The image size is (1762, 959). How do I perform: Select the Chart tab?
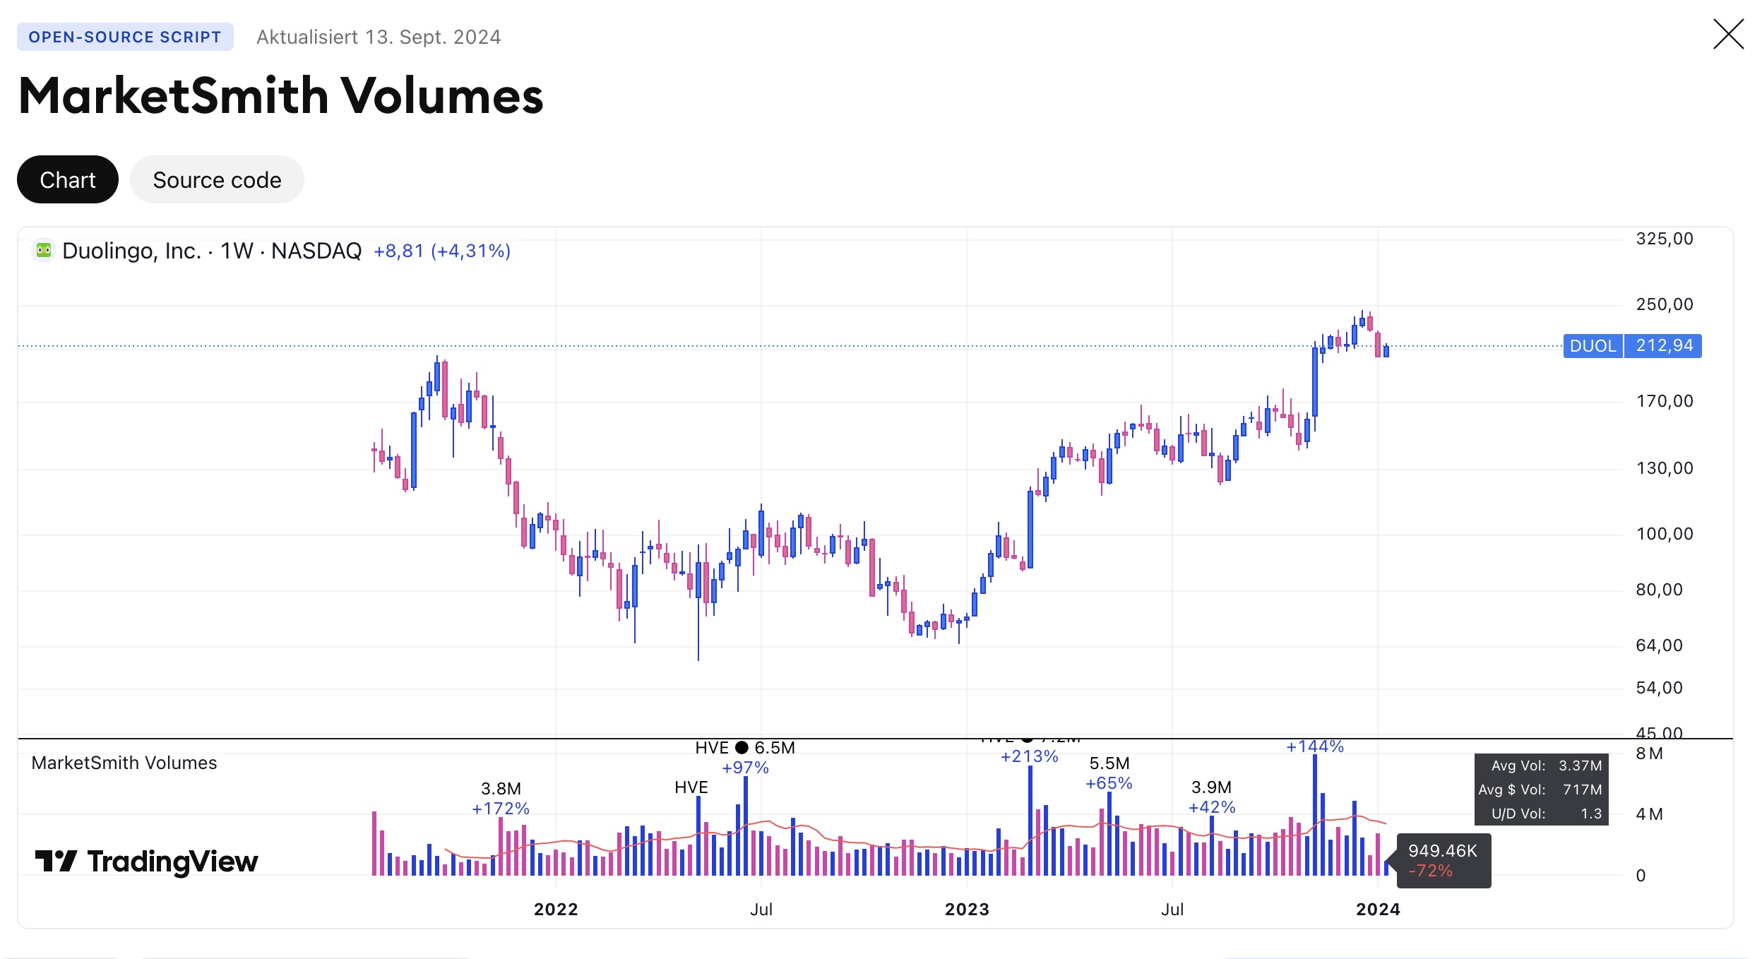[x=68, y=180]
